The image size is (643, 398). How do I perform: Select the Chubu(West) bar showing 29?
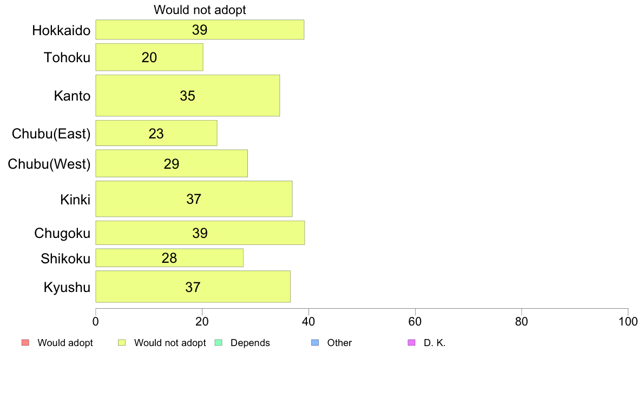point(172,163)
